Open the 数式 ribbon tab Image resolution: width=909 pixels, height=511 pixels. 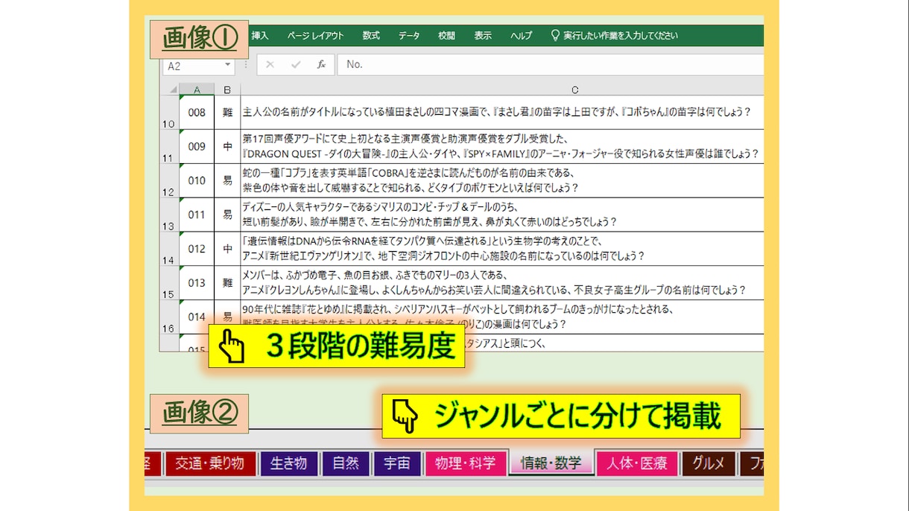coord(371,36)
